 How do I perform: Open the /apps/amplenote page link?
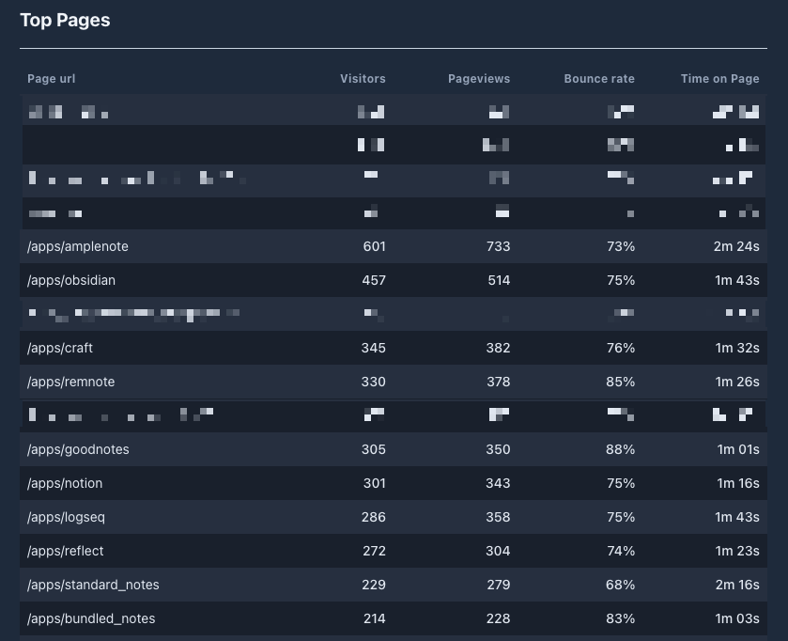coord(78,246)
